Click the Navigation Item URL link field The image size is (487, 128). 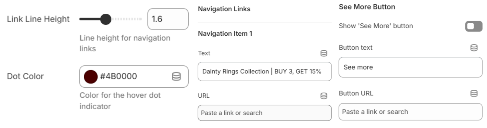pyautogui.click(x=264, y=113)
